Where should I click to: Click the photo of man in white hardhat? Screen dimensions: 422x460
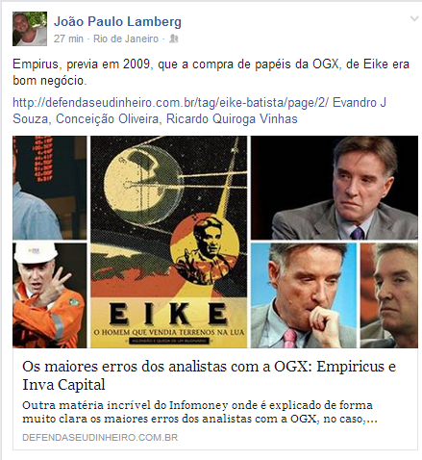[50, 295]
